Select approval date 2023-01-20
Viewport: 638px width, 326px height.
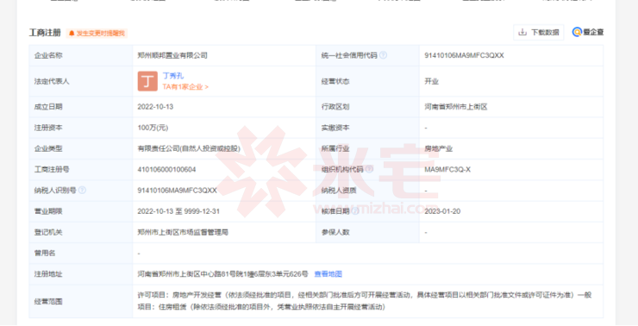point(442,211)
